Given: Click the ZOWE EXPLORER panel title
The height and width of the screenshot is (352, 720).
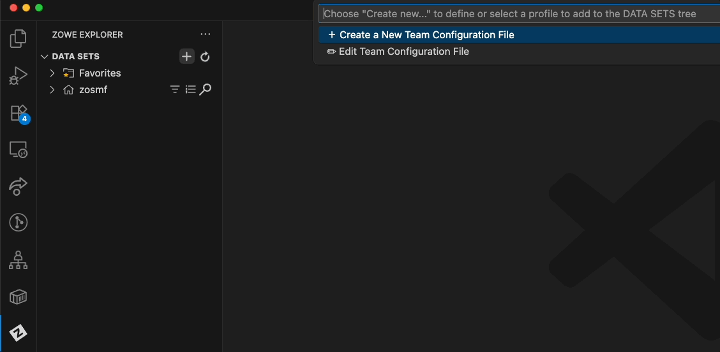Looking at the screenshot, I should [87, 34].
